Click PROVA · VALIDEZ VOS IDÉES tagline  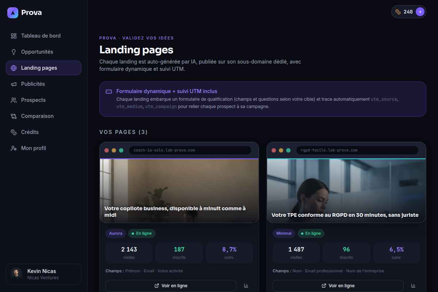tap(137, 38)
